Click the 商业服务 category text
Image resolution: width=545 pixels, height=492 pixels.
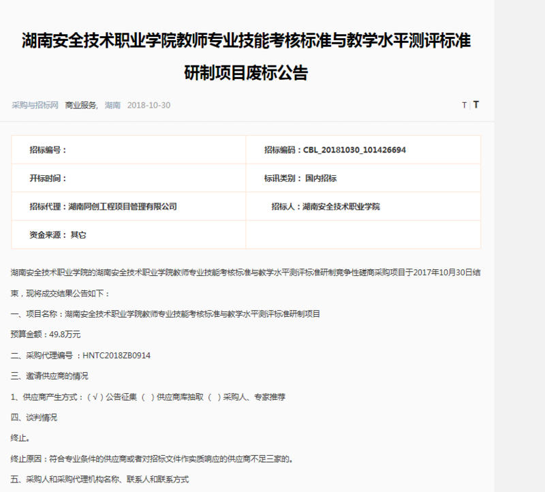80,105
